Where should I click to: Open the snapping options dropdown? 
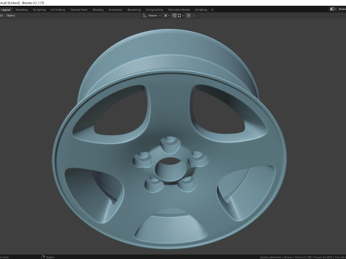181,16
